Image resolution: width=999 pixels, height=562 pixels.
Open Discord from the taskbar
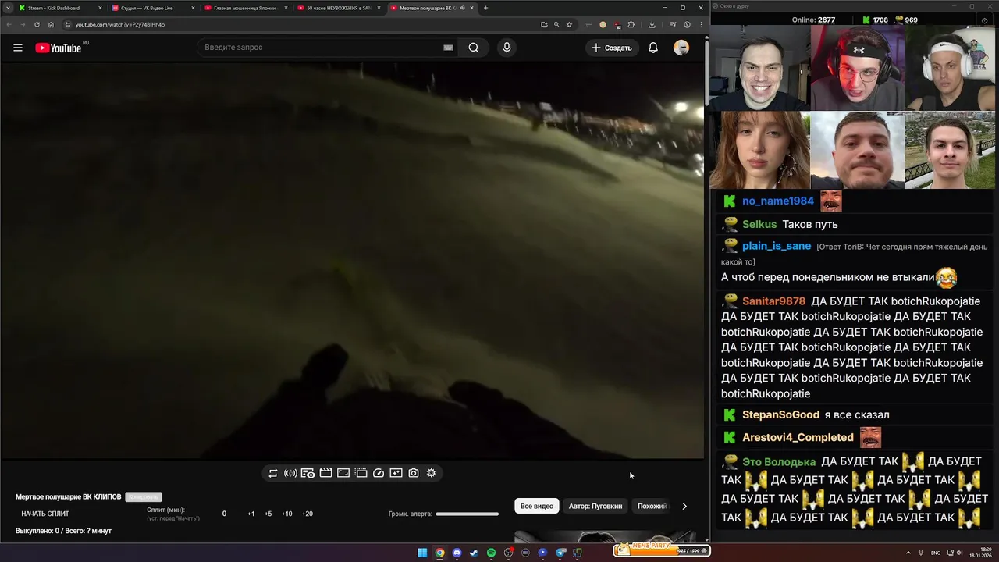(x=457, y=553)
